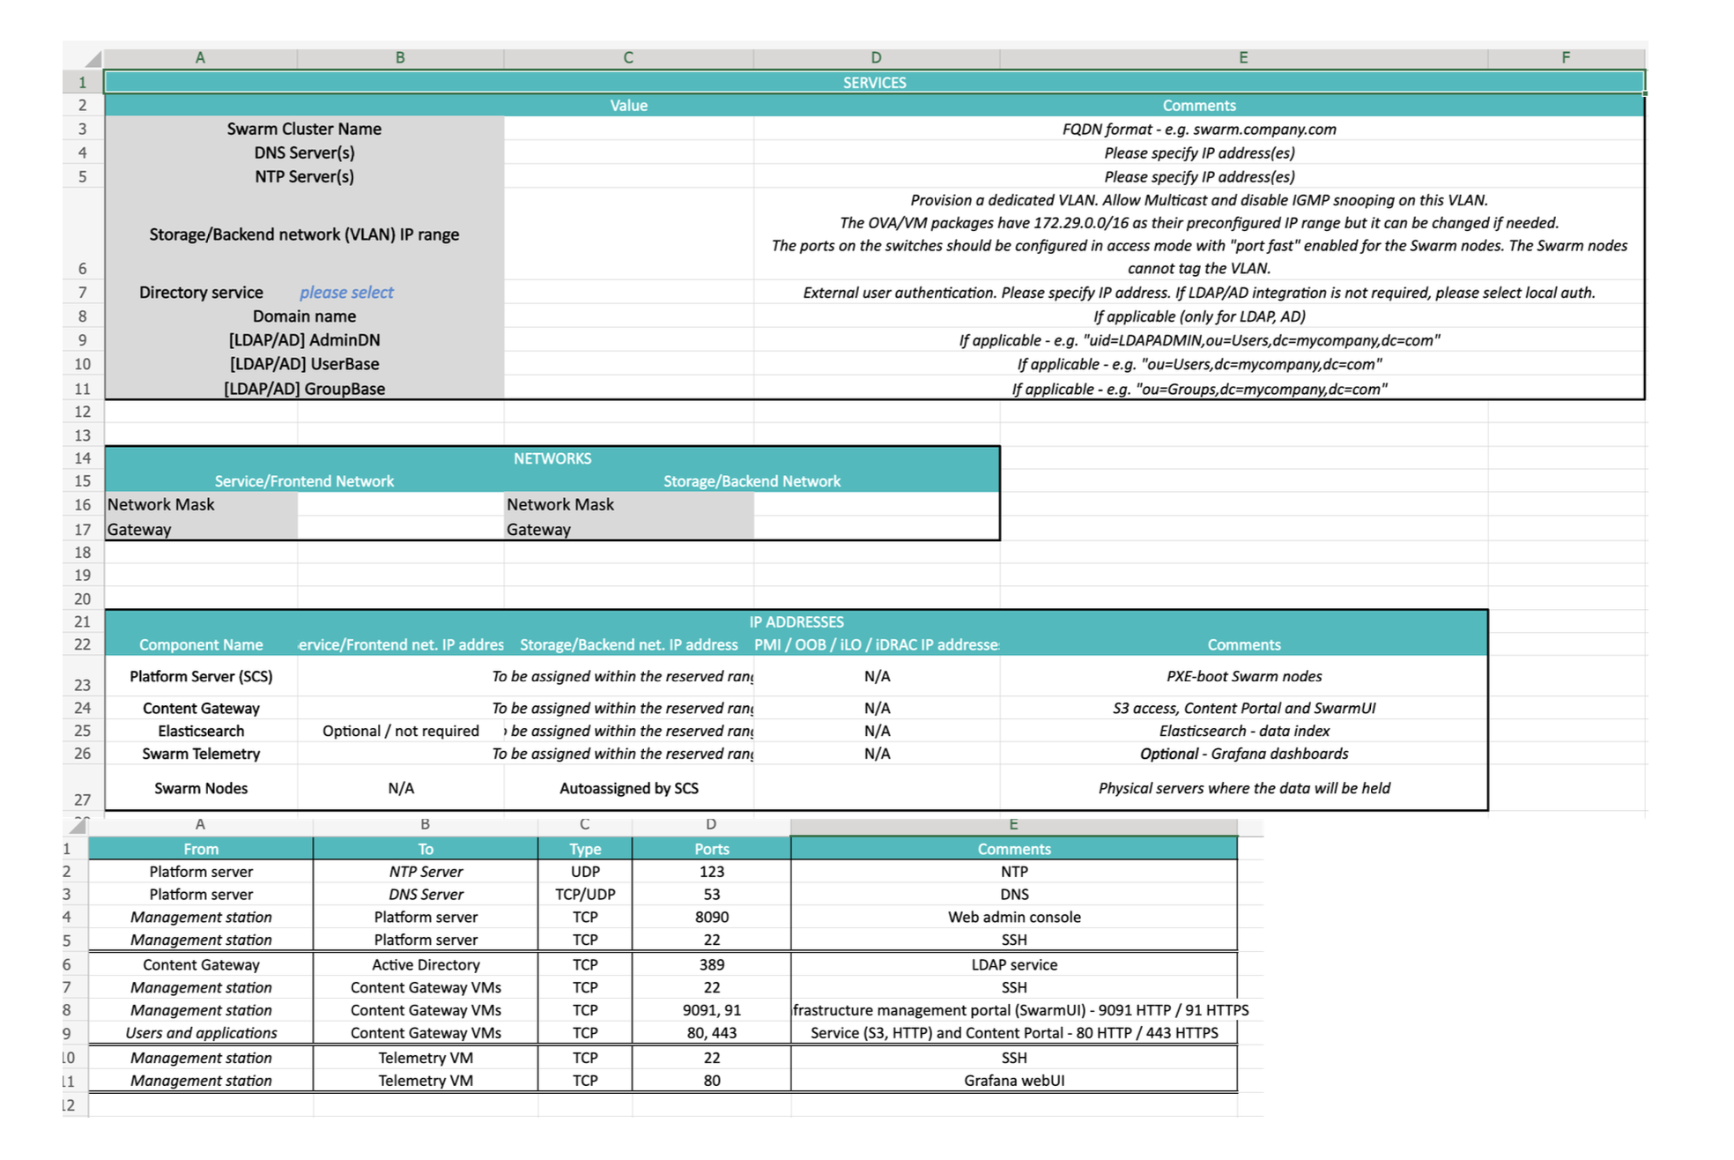This screenshot has width=1734, height=1160.
Task: Select the NETWORKS section header cell
Action: [552, 458]
